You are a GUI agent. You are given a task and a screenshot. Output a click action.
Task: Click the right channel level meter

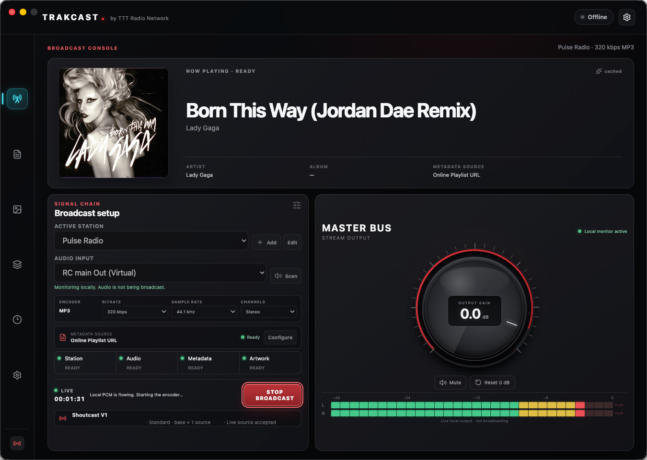(472, 413)
